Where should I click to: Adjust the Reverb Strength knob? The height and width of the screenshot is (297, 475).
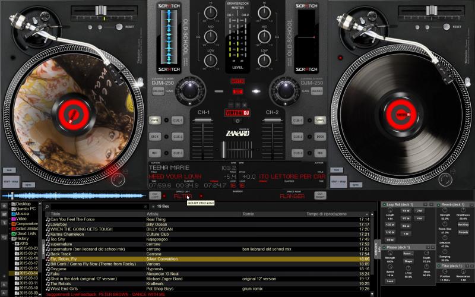[445, 210]
